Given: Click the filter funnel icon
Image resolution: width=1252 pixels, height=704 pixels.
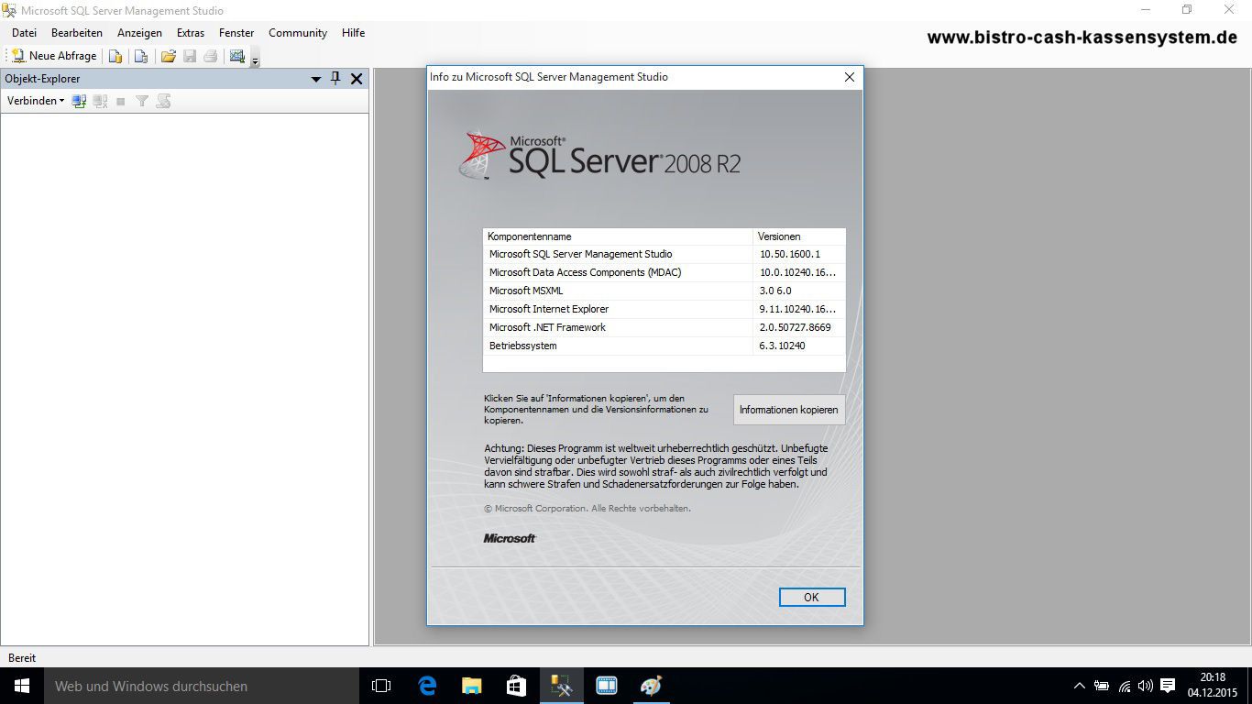Looking at the screenshot, I should click(142, 101).
